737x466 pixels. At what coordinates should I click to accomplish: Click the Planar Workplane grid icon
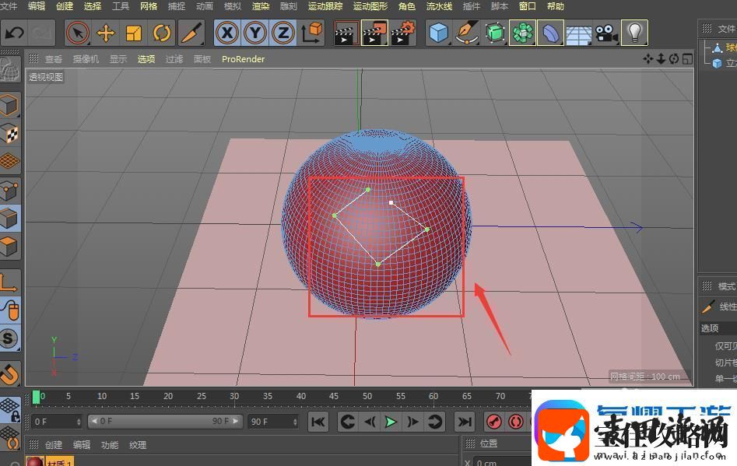coord(10,437)
